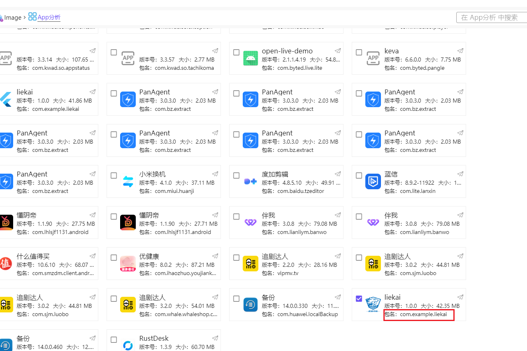The height and width of the screenshot is (351, 527).
Task: Click the 备份 14.0.0.330 app icon
Action: click(x=251, y=305)
